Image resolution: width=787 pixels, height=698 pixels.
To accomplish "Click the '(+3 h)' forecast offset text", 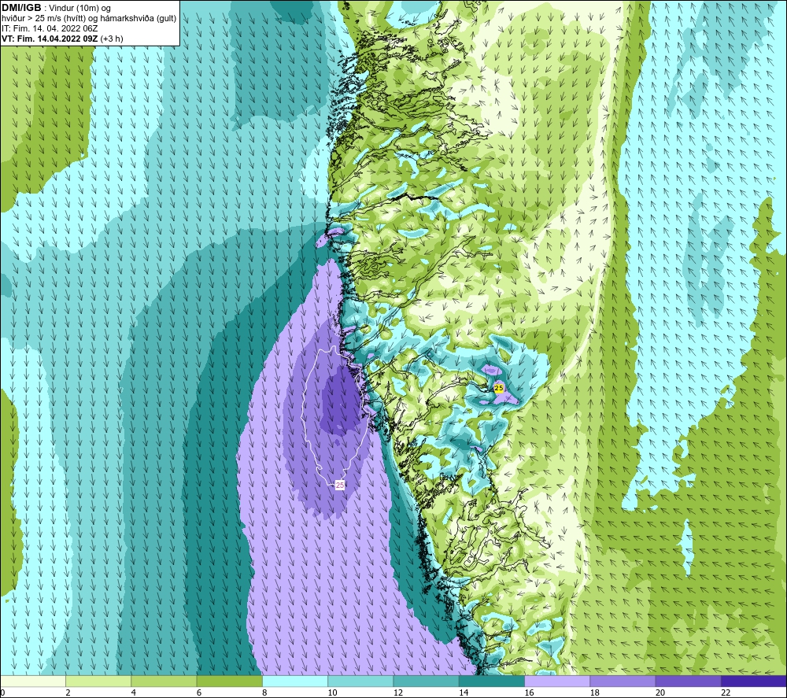I will pos(112,39).
